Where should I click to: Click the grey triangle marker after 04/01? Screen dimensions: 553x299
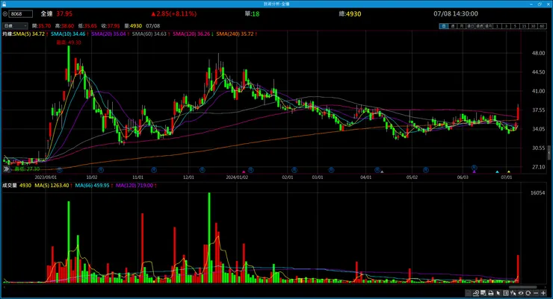pyautogui.click(x=382, y=172)
